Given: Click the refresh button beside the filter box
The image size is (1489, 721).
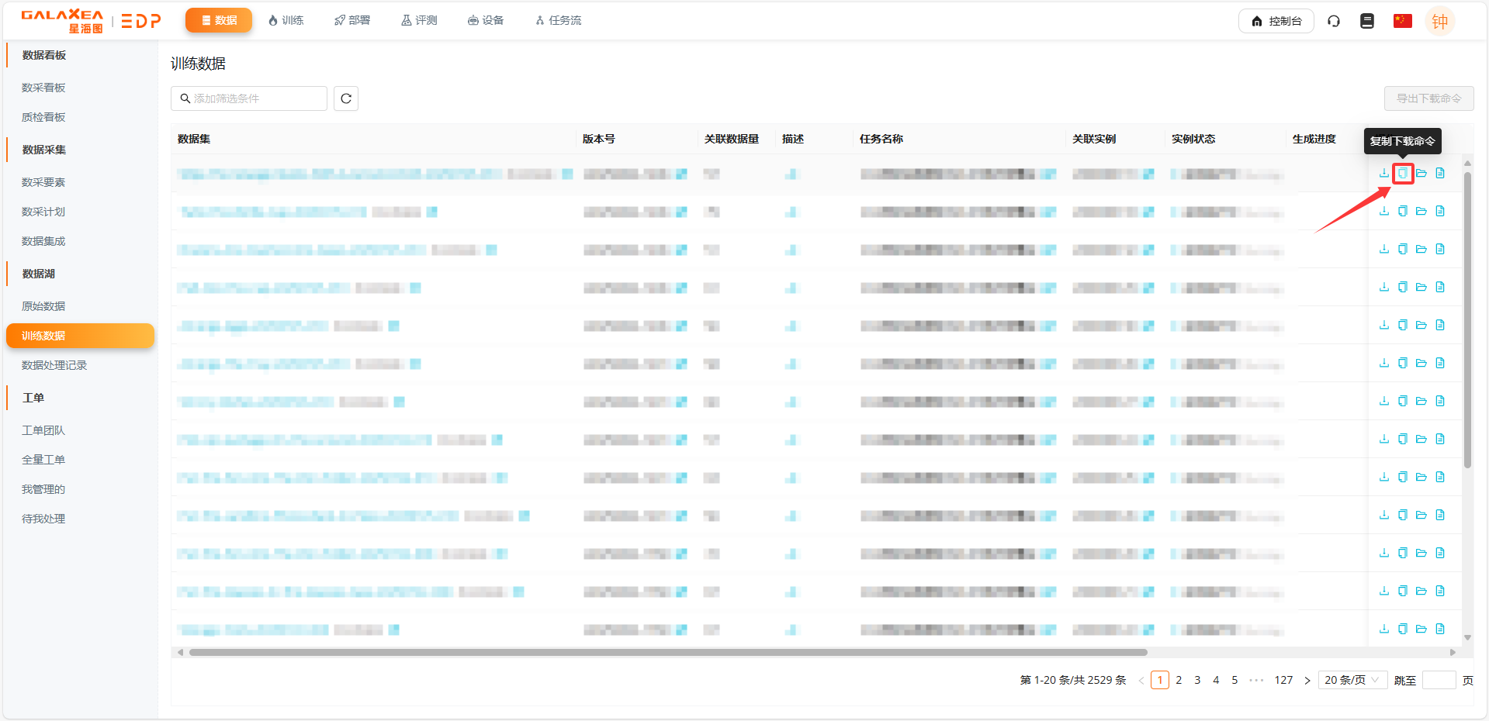Looking at the screenshot, I should [x=346, y=98].
